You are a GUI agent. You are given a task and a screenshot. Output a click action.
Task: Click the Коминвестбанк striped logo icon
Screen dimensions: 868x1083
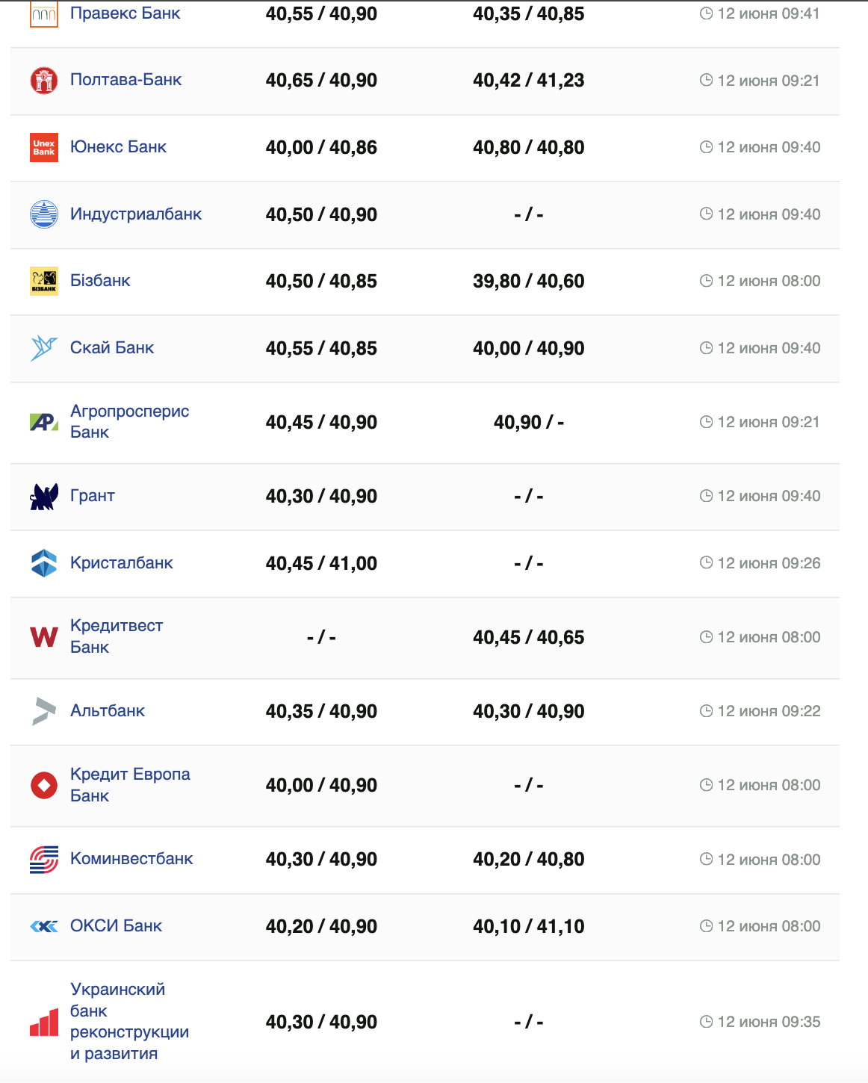(x=44, y=860)
